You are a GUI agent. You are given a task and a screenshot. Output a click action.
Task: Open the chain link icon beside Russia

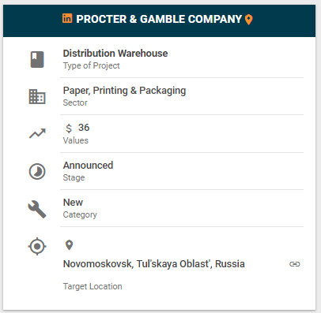point(295,264)
